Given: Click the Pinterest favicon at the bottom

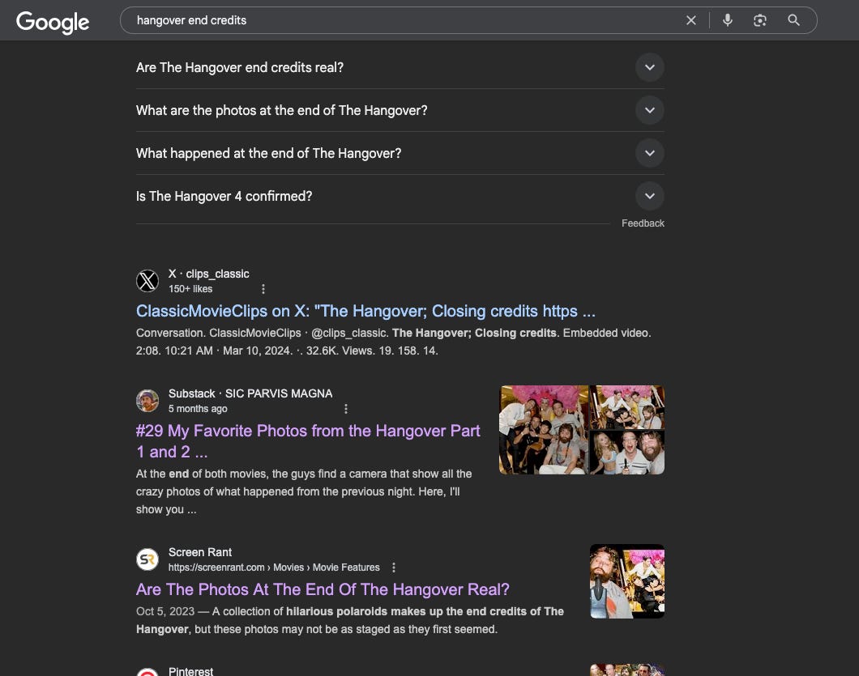Looking at the screenshot, I should (147, 673).
